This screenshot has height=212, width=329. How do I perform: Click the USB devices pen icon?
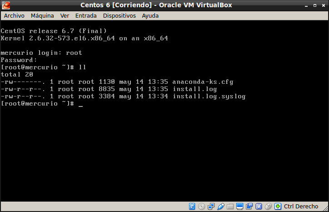[221, 207]
